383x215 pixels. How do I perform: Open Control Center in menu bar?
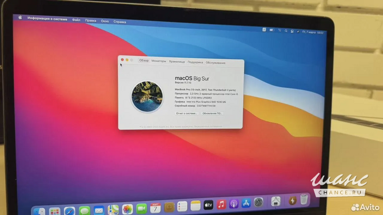pos(292,31)
